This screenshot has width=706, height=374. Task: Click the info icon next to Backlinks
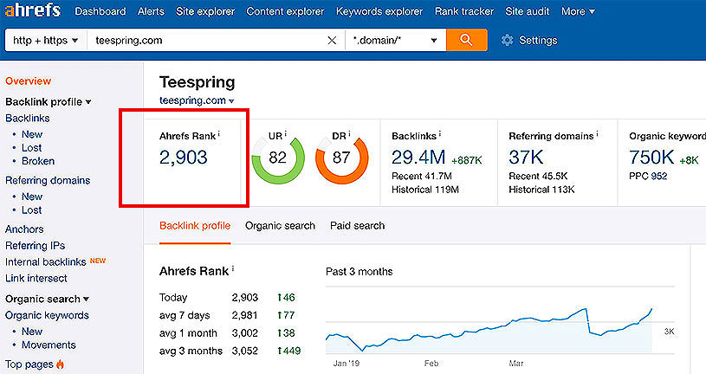click(441, 135)
